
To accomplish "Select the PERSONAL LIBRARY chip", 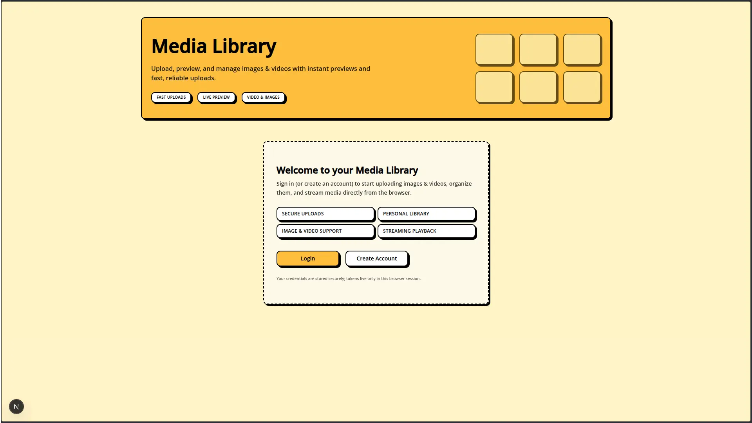I will point(426,213).
